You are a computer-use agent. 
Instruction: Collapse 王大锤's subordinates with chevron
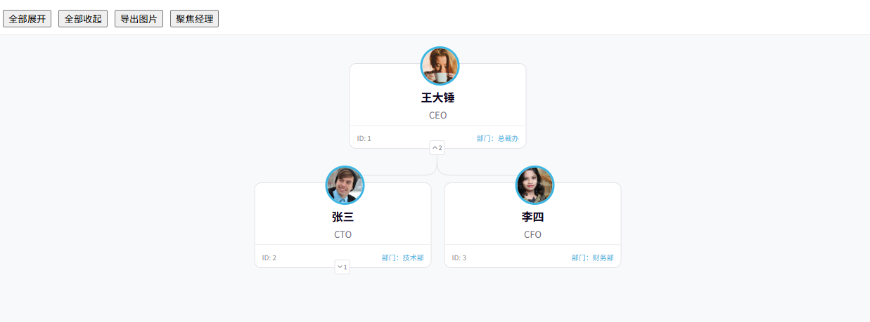coord(437,148)
